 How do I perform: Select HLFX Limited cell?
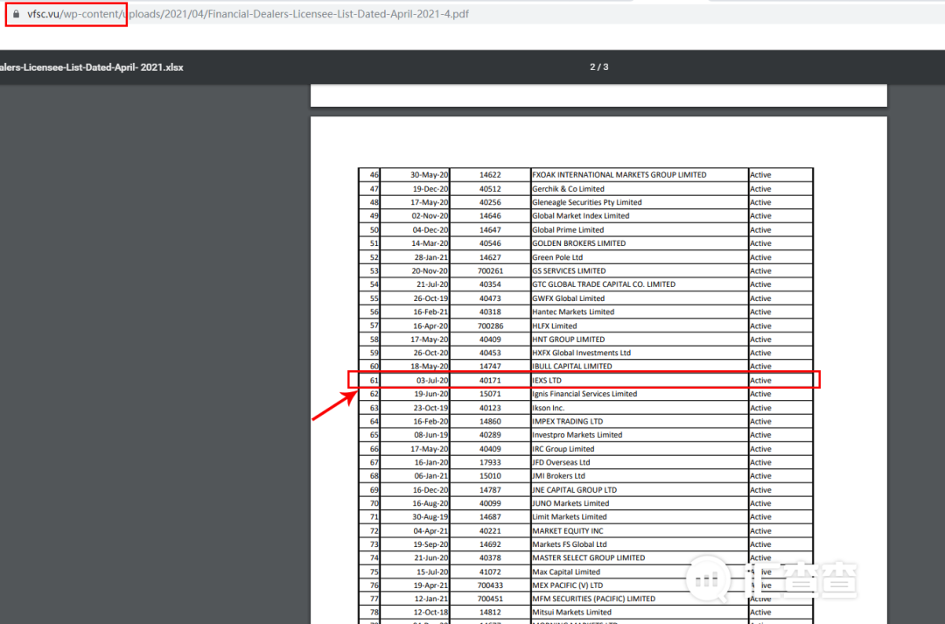pyautogui.click(x=640, y=326)
